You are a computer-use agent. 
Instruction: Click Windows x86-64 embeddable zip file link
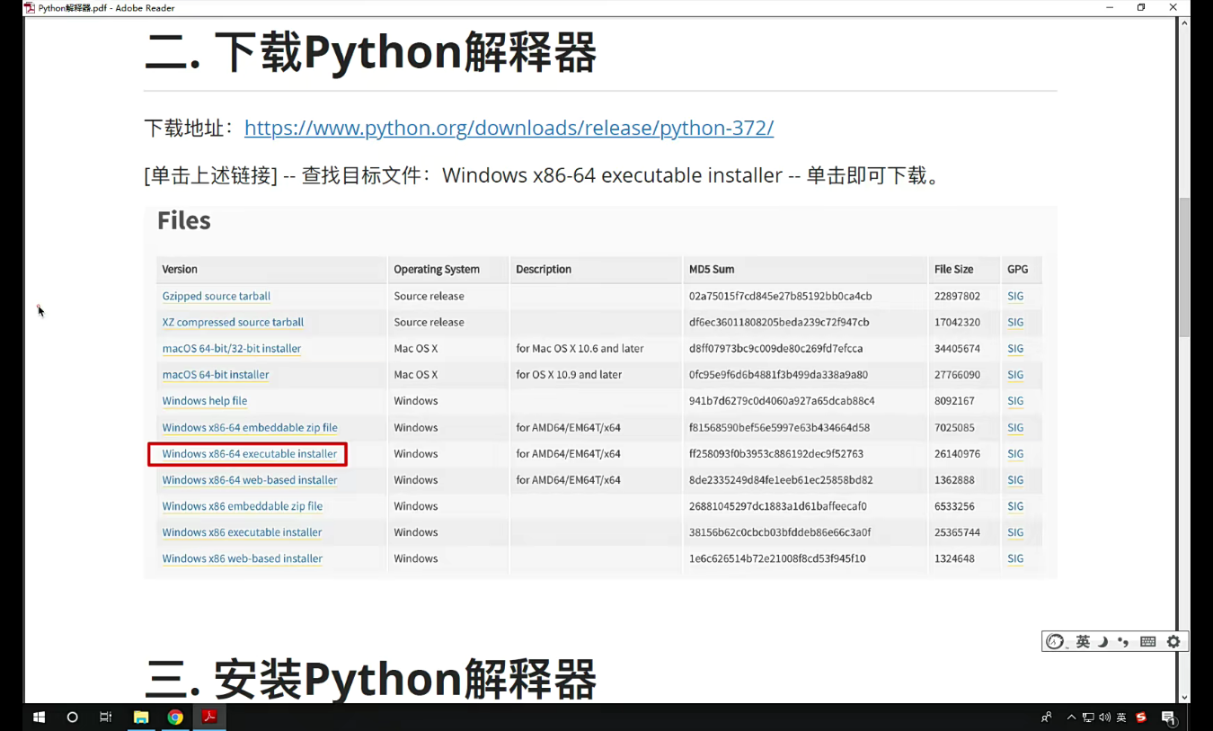click(x=250, y=427)
